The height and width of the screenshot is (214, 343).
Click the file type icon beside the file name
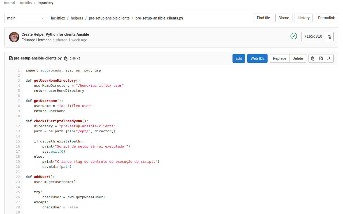point(11,58)
